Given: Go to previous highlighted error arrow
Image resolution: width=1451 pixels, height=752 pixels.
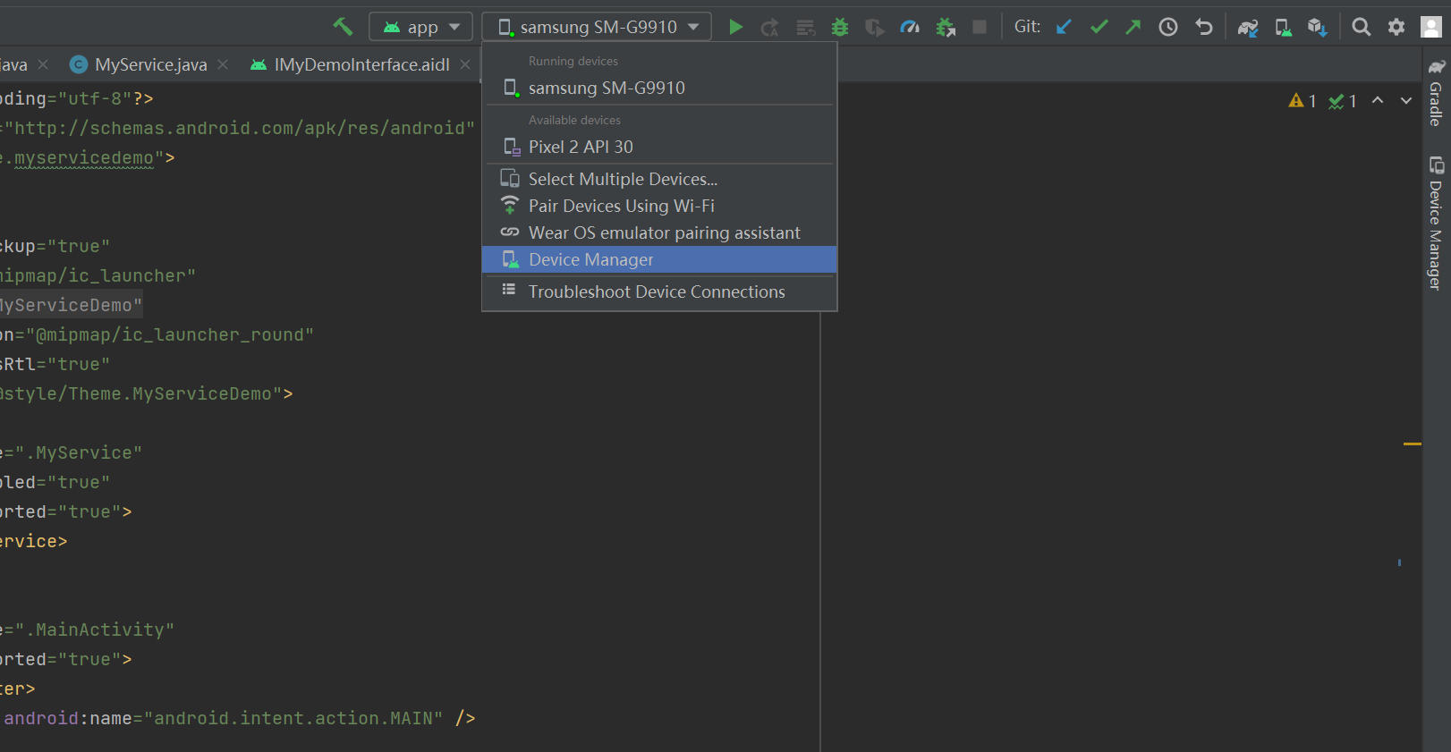Looking at the screenshot, I should (x=1378, y=100).
